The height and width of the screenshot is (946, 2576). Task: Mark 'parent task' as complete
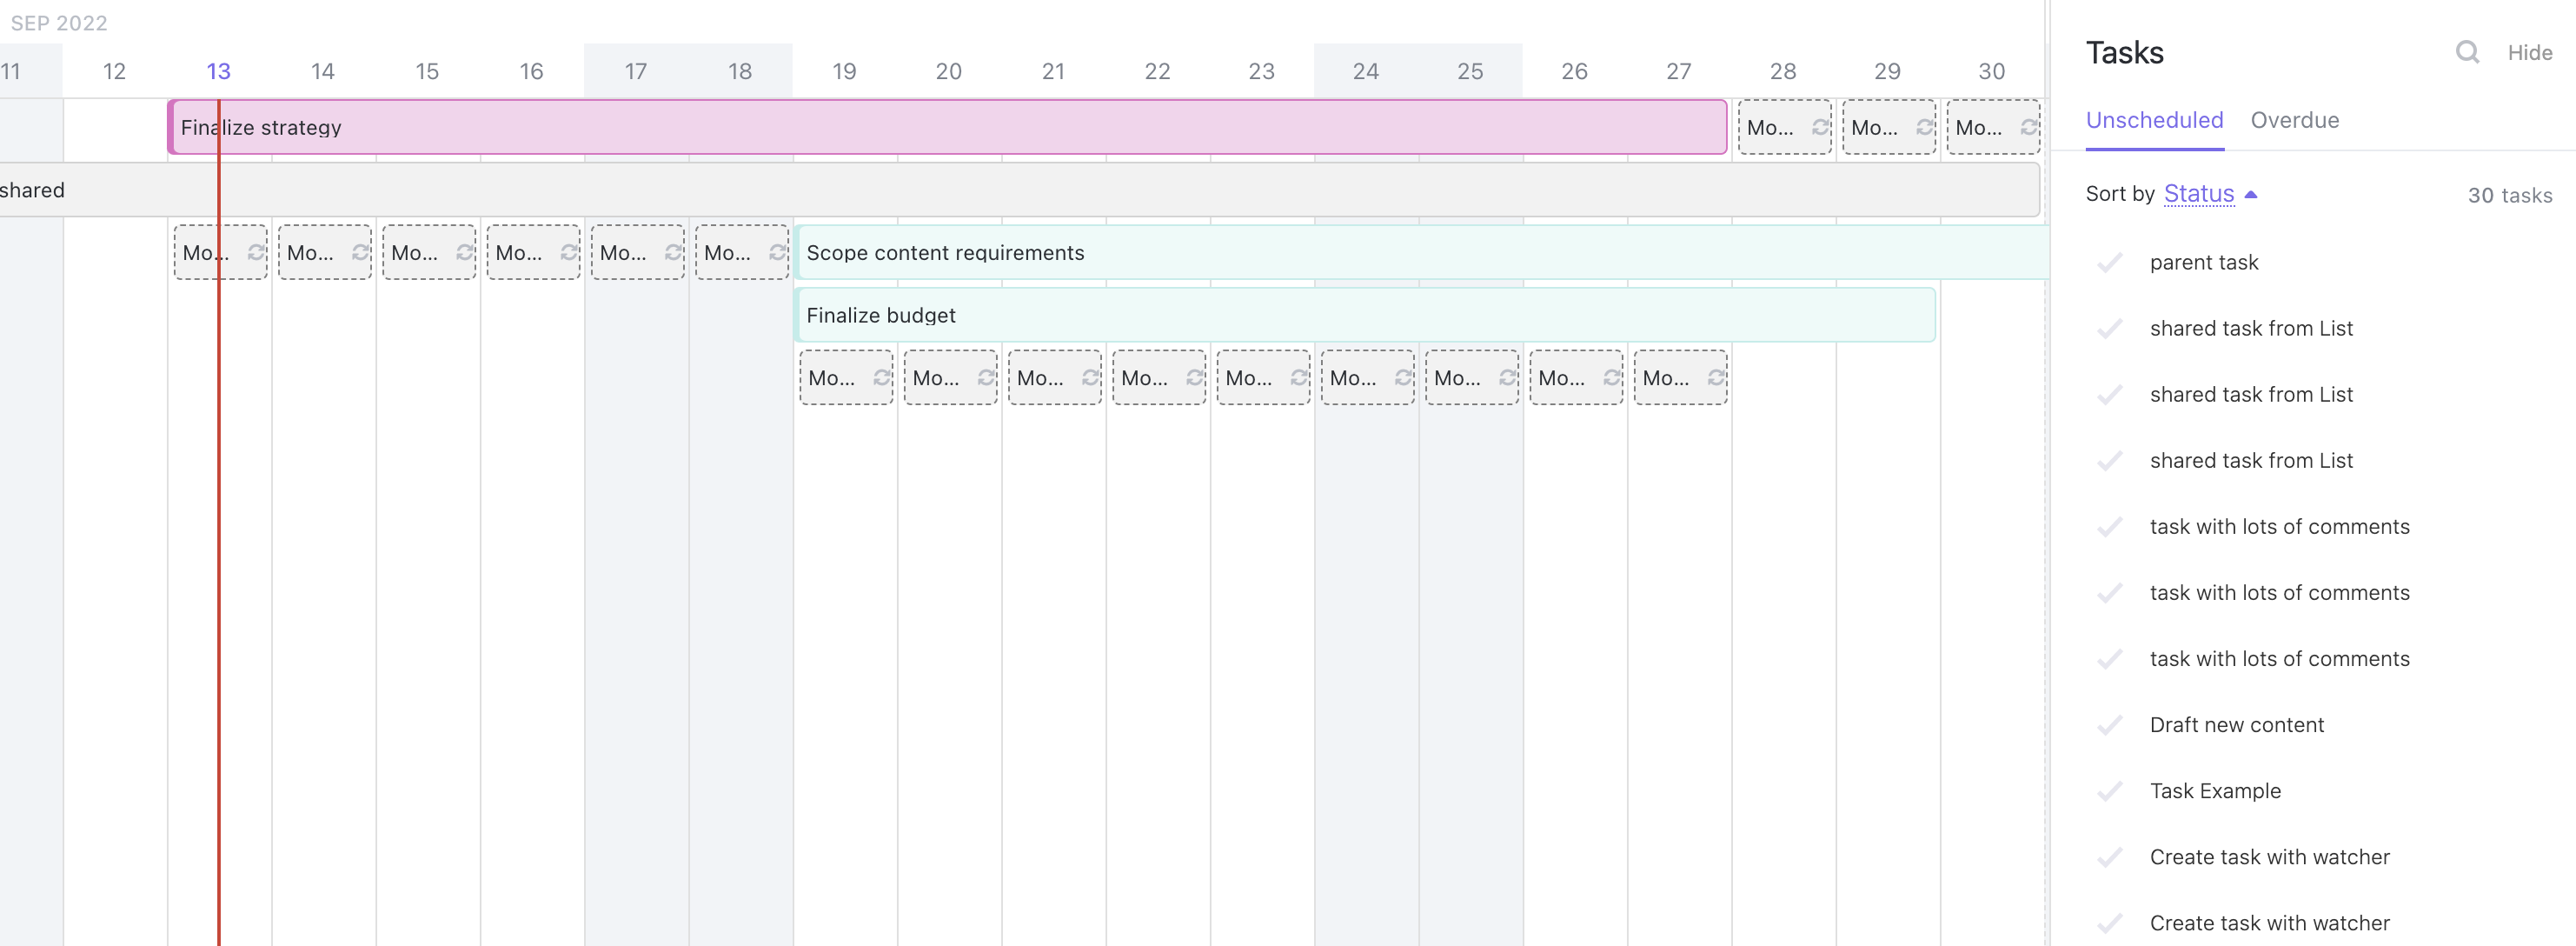(x=2110, y=263)
